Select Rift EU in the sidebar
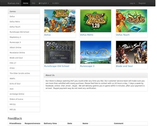157x126 pixels. click(24, 104)
